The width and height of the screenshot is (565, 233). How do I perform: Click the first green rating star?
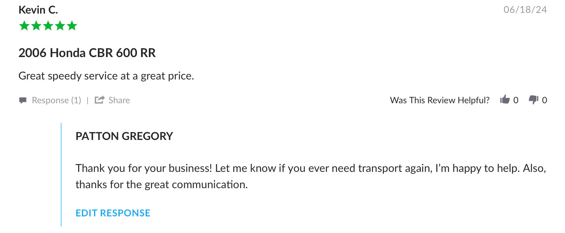pos(24,26)
